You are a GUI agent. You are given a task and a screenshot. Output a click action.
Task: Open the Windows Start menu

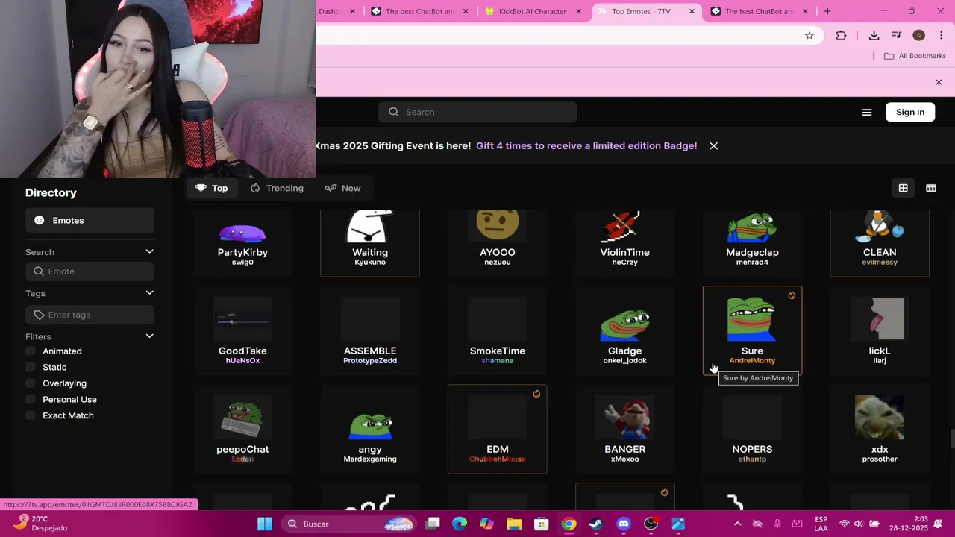click(x=265, y=524)
